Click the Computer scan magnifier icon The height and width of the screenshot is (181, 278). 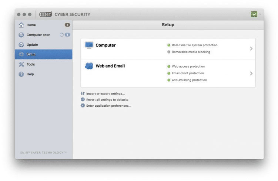click(21, 35)
